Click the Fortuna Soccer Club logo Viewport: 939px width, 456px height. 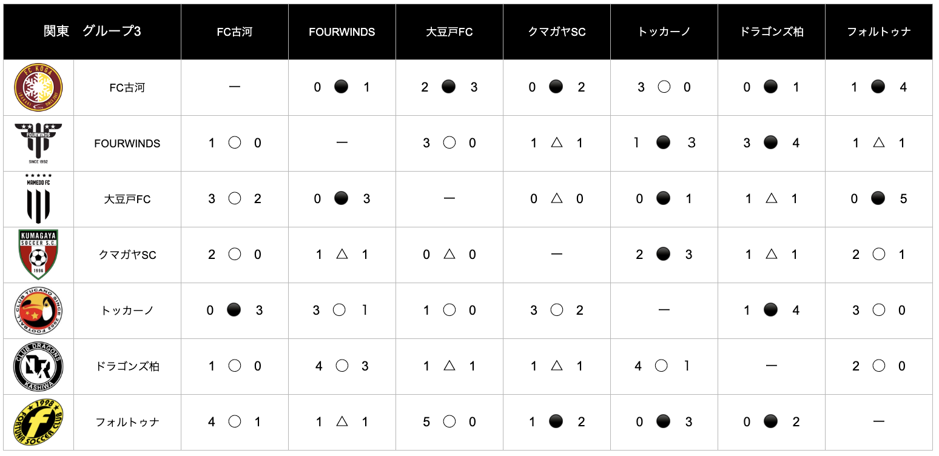[x=38, y=422]
